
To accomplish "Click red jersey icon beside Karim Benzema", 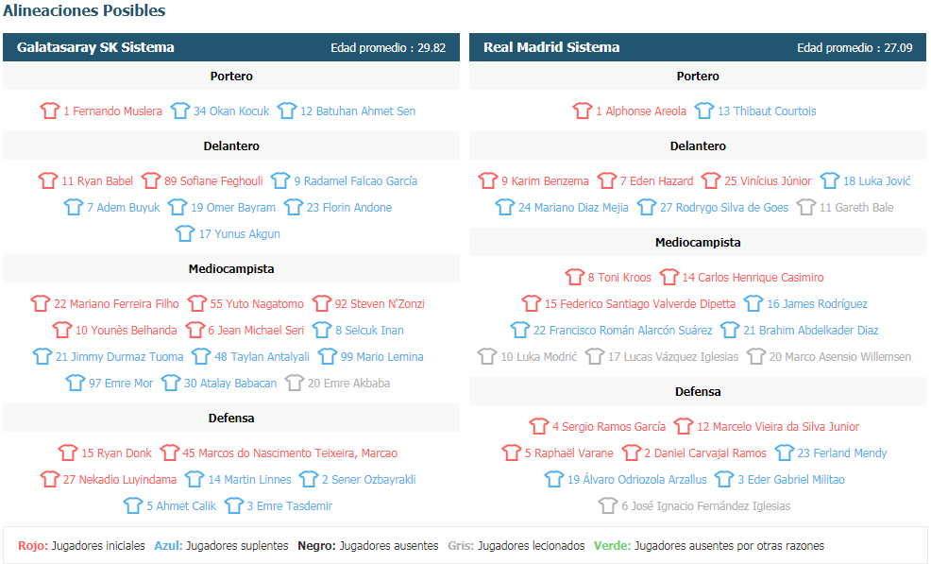I will [488, 180].
